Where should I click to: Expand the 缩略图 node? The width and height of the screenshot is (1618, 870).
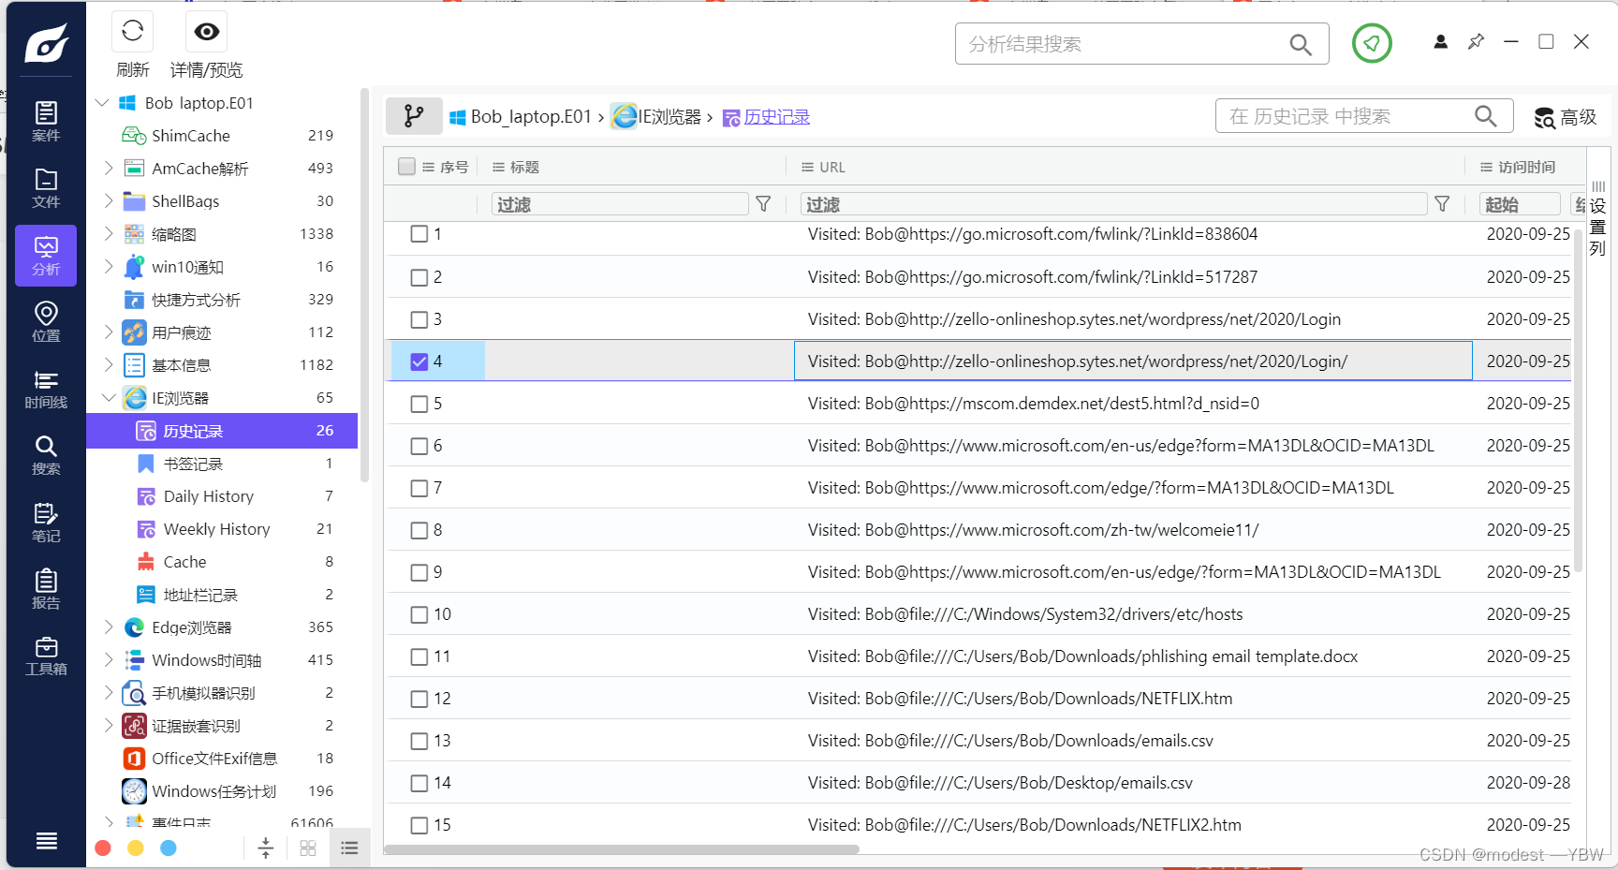tap(109, 233)
